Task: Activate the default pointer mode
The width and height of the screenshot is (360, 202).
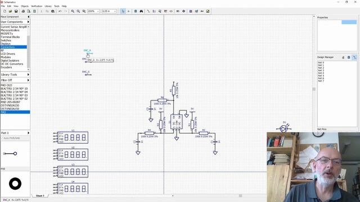Action: click(x=123, y=11)
